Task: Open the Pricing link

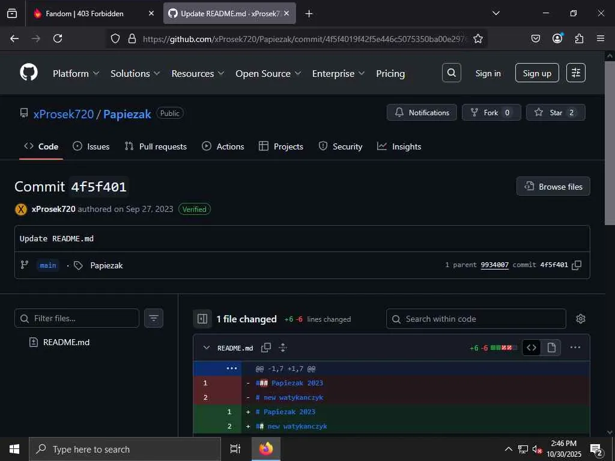Action: 390,73
